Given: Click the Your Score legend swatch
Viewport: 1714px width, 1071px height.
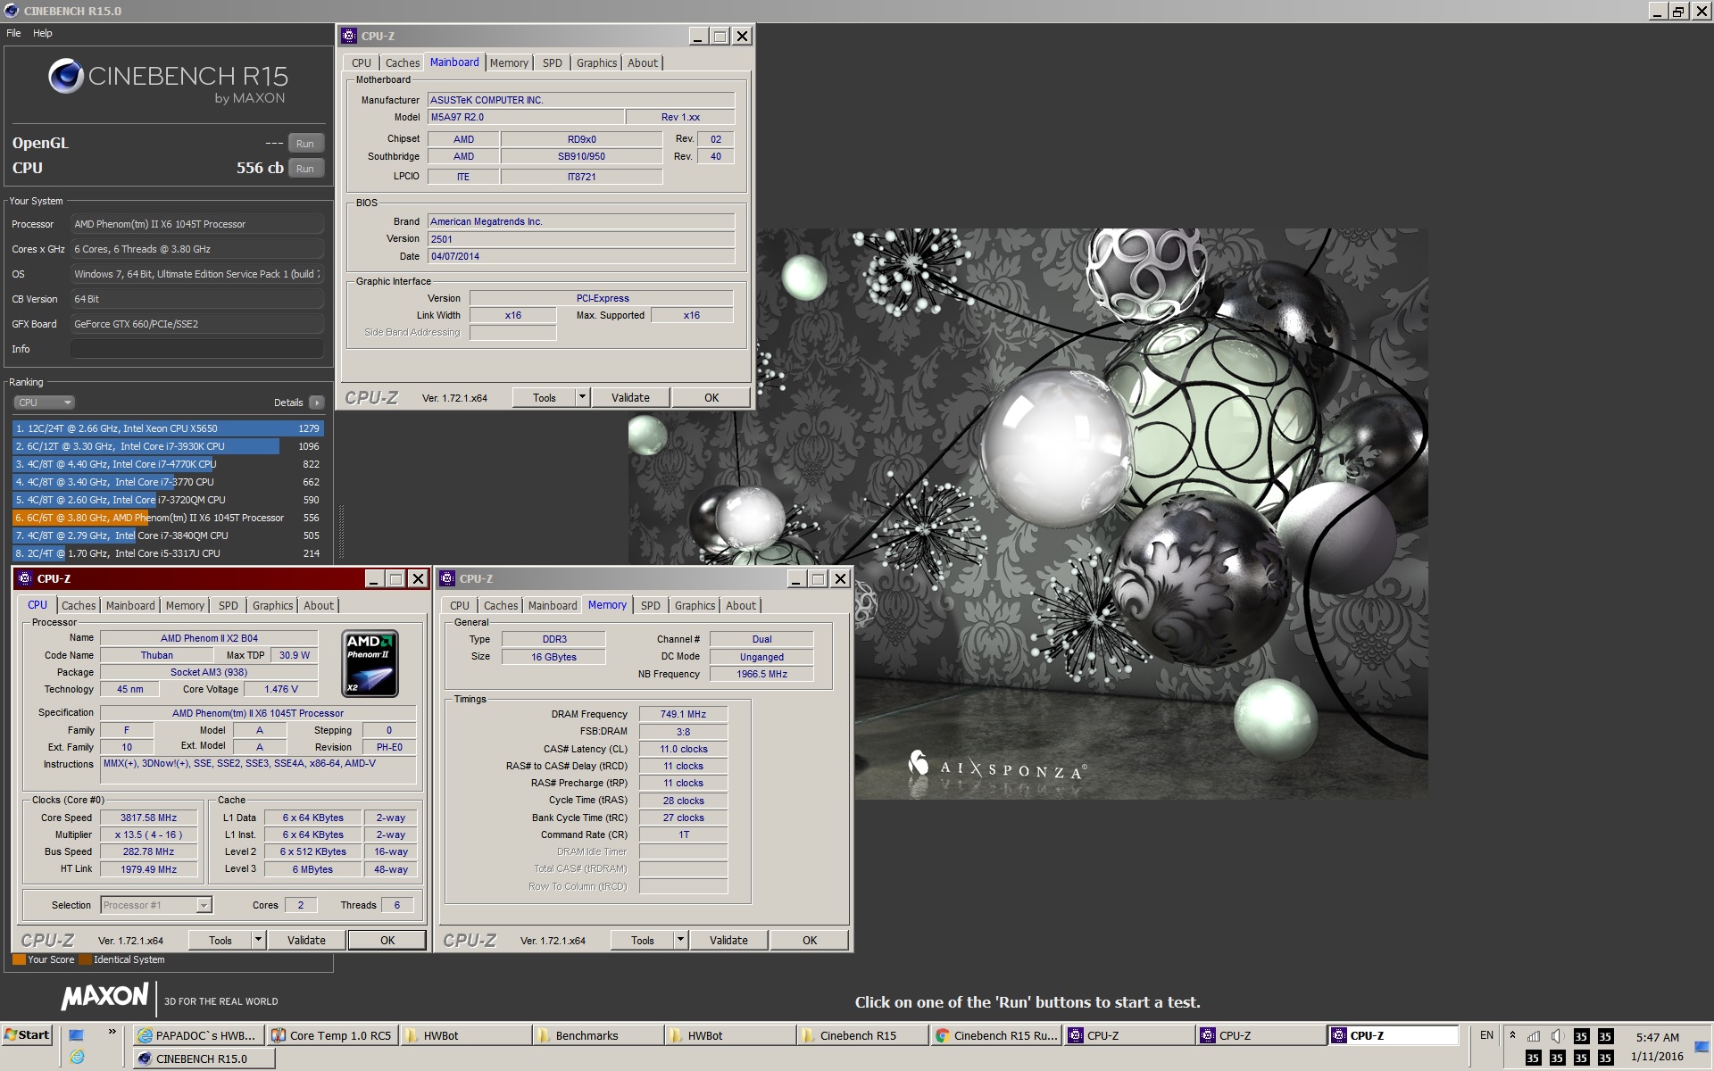Looking at the screenshot, I should point(19,959).
